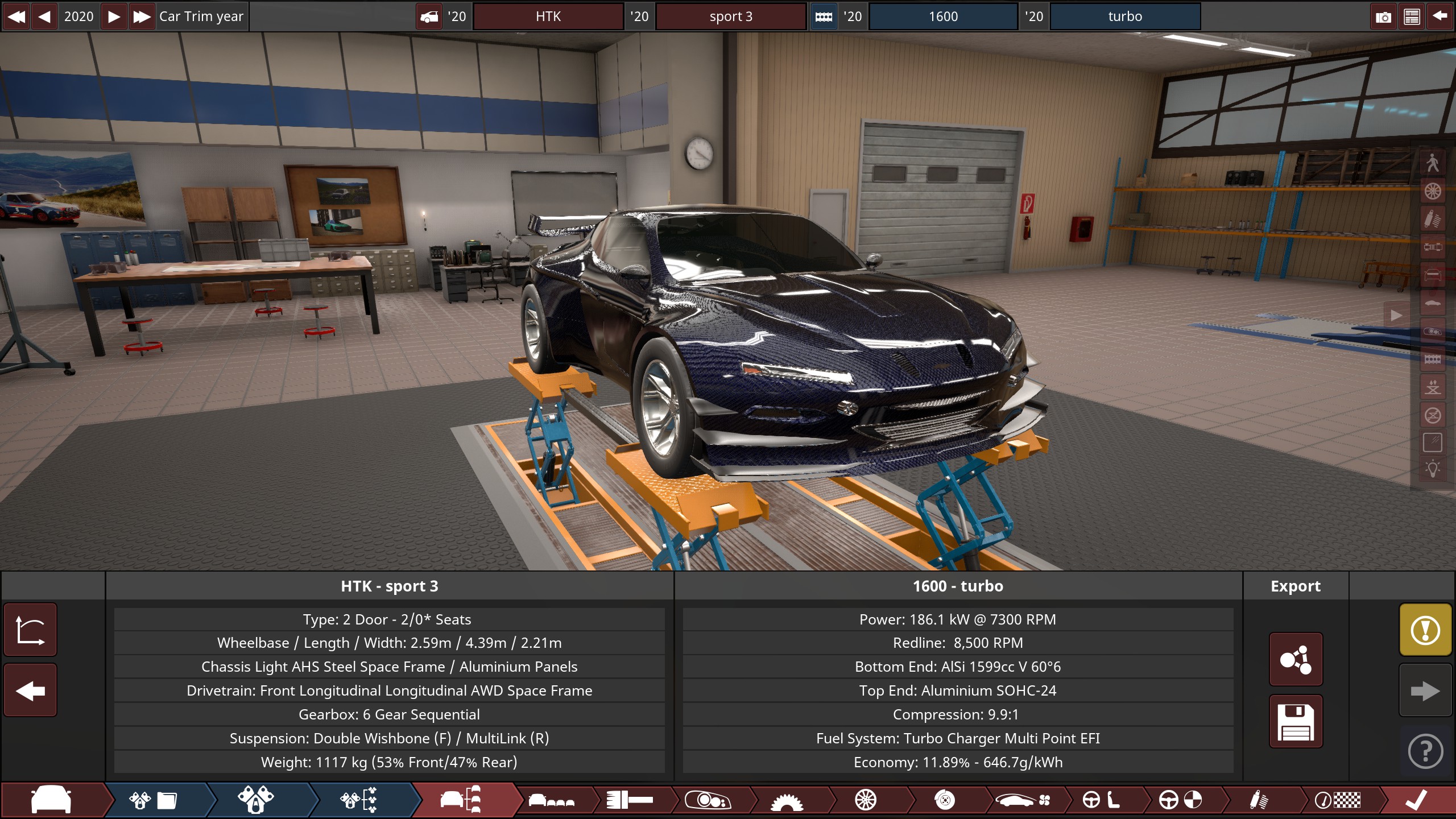Open help with the question mark icon
This screenshot has width=1456, height=819.
[1425, 751]
